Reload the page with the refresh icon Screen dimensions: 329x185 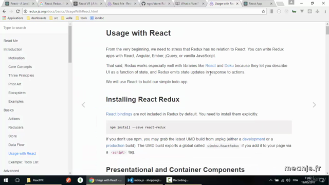(x=18, y=11)
